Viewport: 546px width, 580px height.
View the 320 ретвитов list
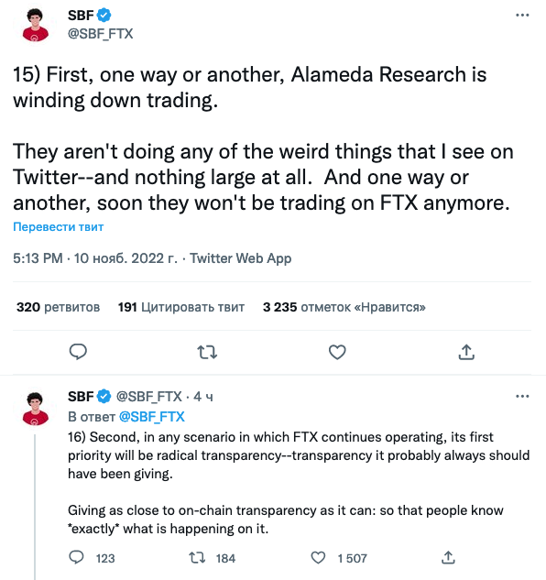(58, 307)
